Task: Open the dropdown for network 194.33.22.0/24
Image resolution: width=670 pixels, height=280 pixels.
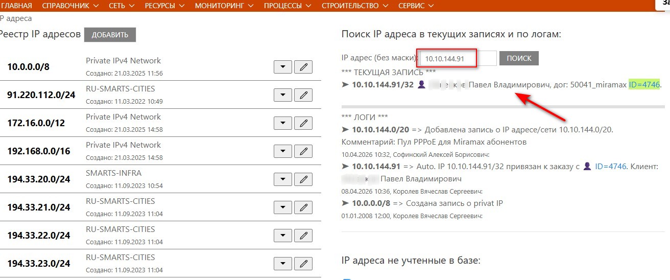Action: [283, 236]
